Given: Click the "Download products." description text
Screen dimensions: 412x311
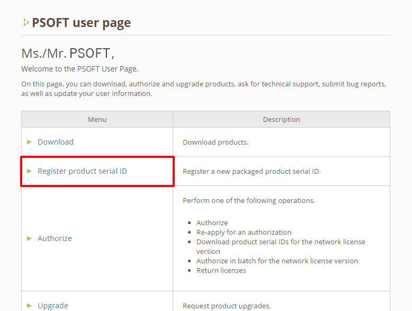Looking at the screenshot, I should (x=216, y=142).
